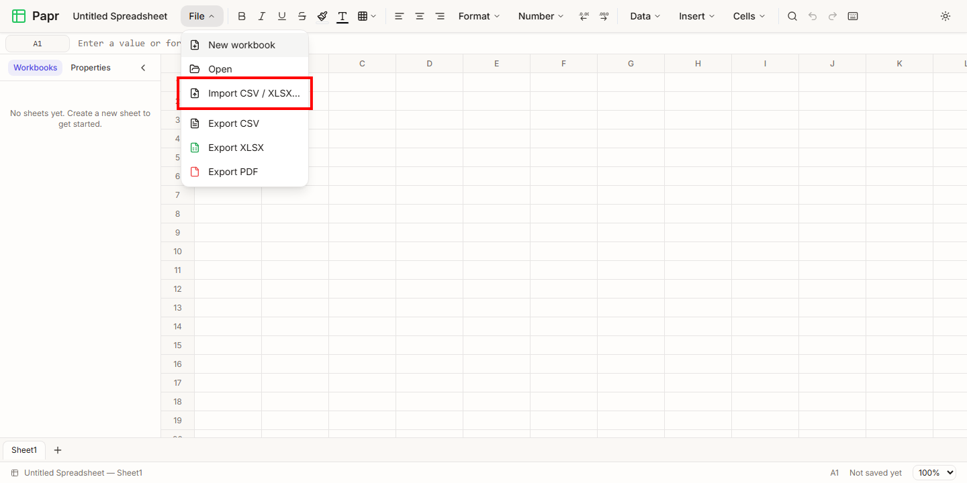Select the Sheet1 tab
This screenshot has width=967, height=483.
[x=24, y=450]
